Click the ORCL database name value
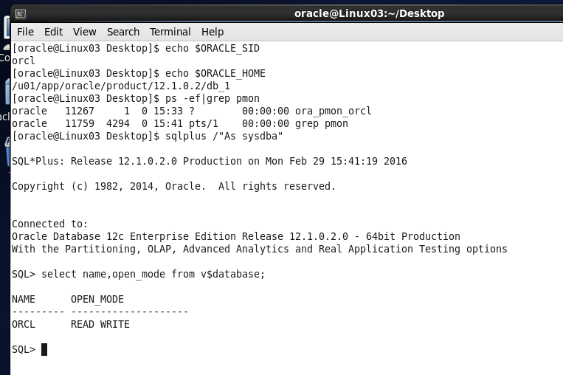This screenshot has height=375, width=563. click(x=24, y=324)
